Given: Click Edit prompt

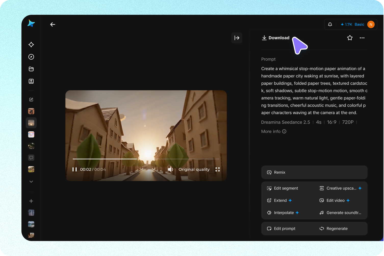Looking at the screenshot, I should click(x=281, y=229).
